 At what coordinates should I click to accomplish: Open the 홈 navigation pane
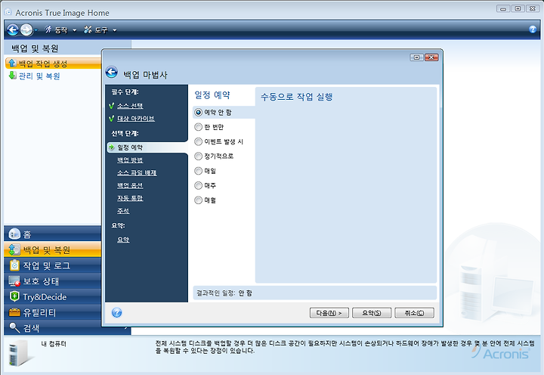[x=53, y=234]
